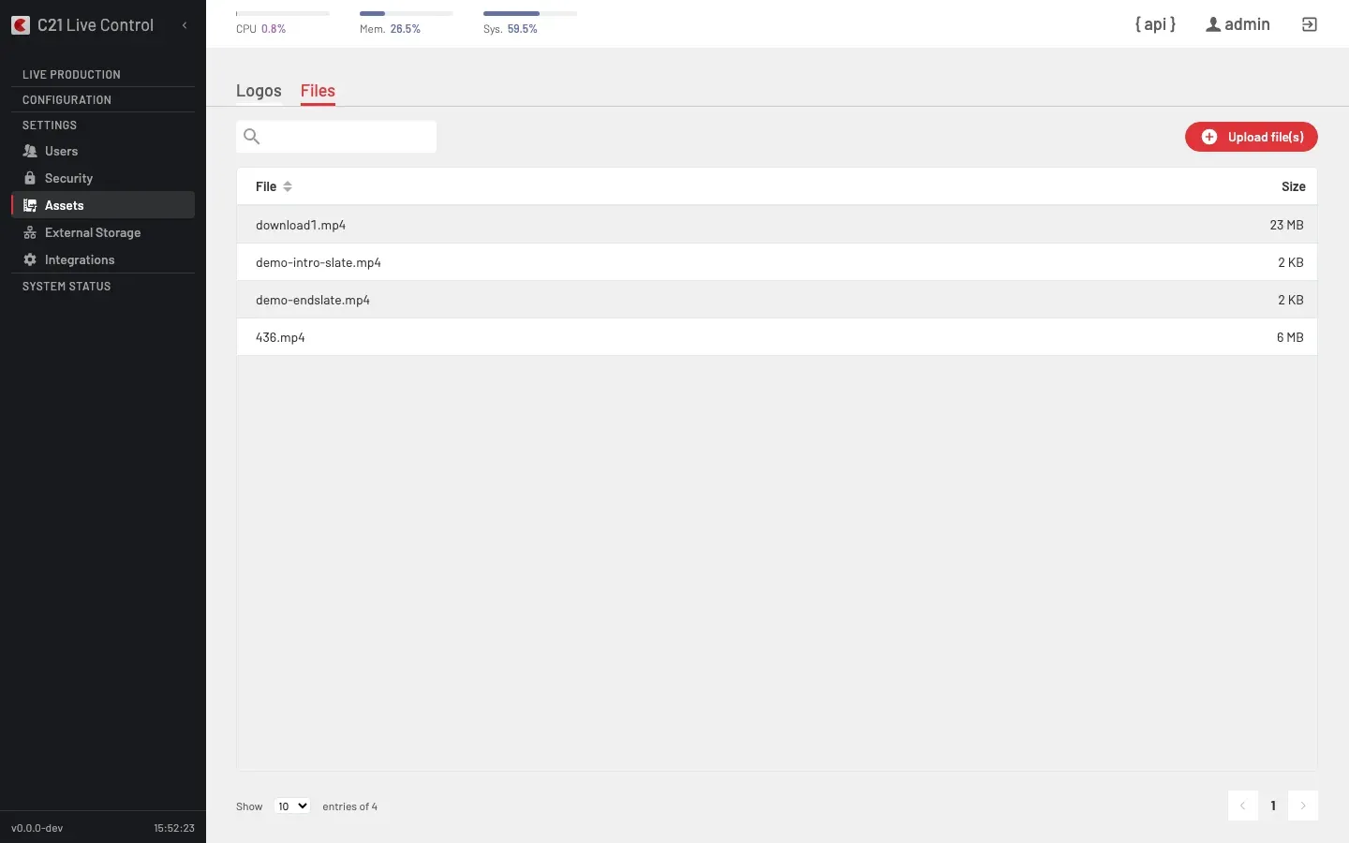Image resolution: width=1349 pixels, height=843 pixels.
Task: Switch to the Logos tab
Action: (x=259, y=91)
